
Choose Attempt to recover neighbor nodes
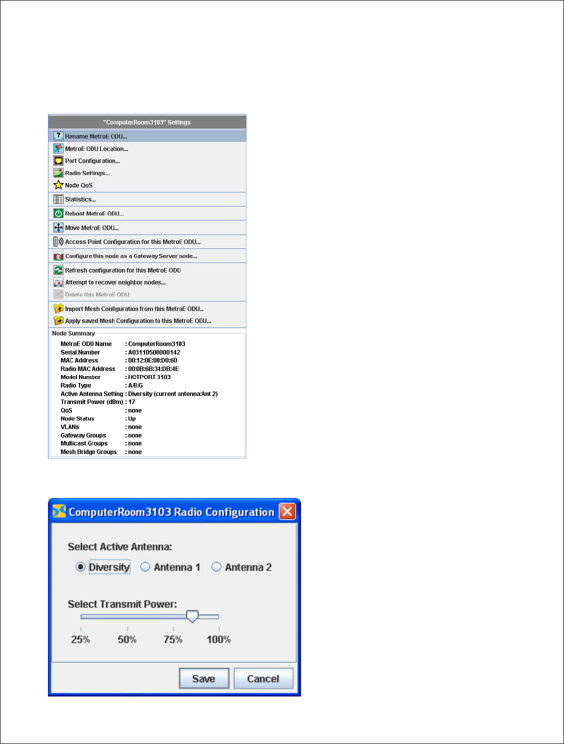click(x=147, y=282)
